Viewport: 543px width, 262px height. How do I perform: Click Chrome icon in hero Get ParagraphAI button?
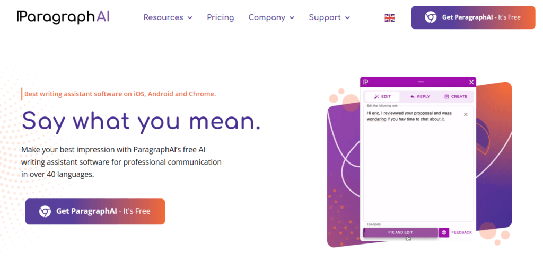pyautogui.click(x=45, y=211)
